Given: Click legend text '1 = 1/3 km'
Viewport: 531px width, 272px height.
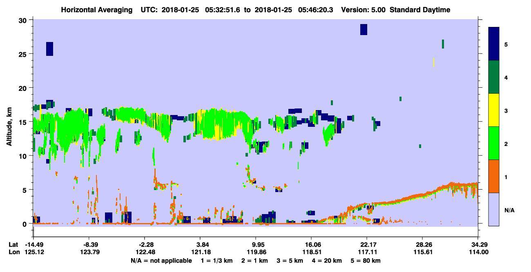Looking at the screenshot, I should point(216,261).
